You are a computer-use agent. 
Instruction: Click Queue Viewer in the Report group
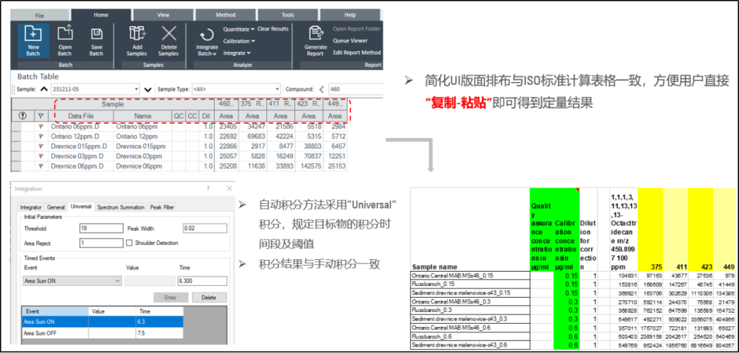click(x=350, y=40)
